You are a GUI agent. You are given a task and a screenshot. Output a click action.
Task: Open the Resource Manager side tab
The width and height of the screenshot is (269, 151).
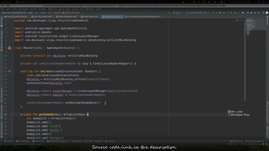pyautogui.click(x=2, y=41)
